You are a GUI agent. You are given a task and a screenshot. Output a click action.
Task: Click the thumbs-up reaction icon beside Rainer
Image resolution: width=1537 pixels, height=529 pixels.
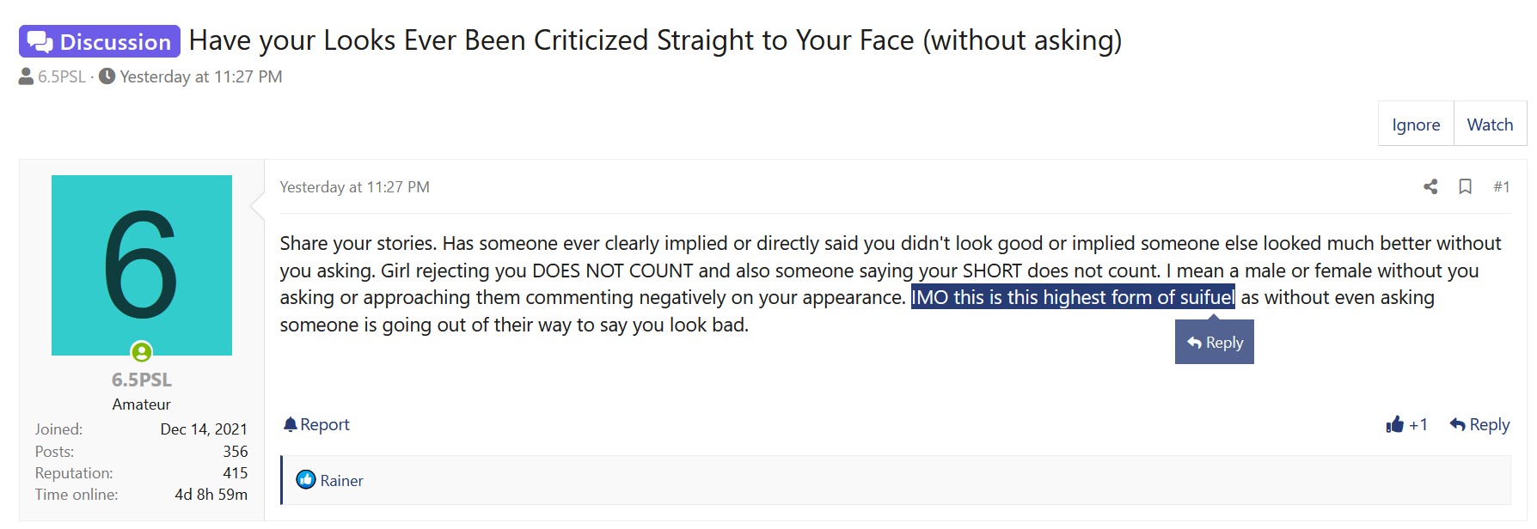306,480
